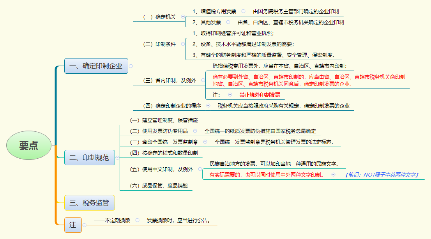Select 税务机关应当按照政府采购有关规定 topic
This screenshot has height=239, width=431.
pyautogui.click(x=284, y=106)
